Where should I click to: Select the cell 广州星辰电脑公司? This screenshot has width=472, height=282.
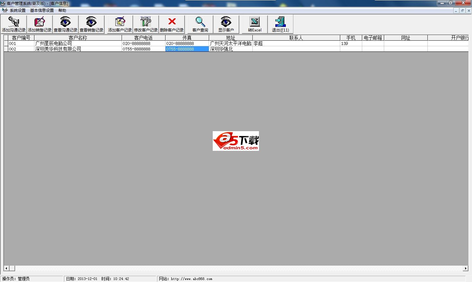78,43
